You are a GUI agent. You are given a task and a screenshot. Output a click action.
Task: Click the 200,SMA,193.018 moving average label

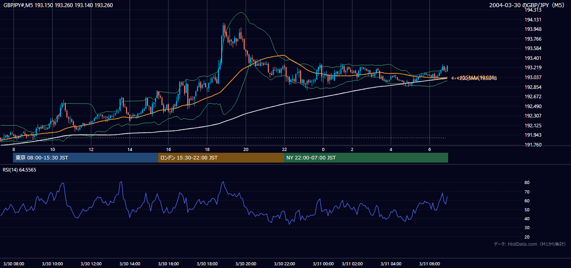click(x=478, y=79)
